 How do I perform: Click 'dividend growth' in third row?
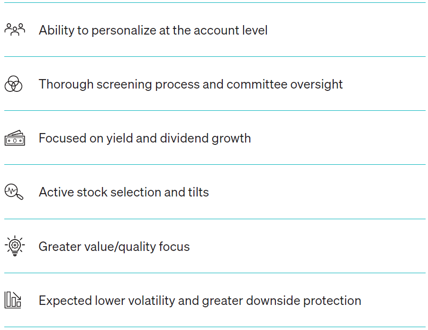click(x=205, y=138)
